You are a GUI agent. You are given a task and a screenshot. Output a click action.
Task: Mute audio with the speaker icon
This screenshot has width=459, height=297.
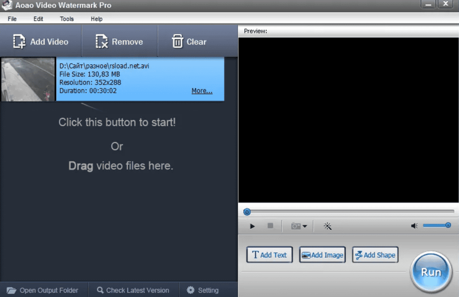pyautogui.click(x=414, y=226)
